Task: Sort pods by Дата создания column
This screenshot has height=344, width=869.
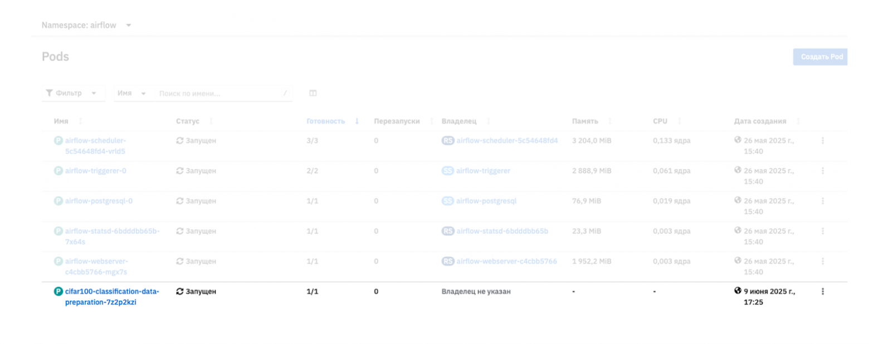Action: click(760, 121)
